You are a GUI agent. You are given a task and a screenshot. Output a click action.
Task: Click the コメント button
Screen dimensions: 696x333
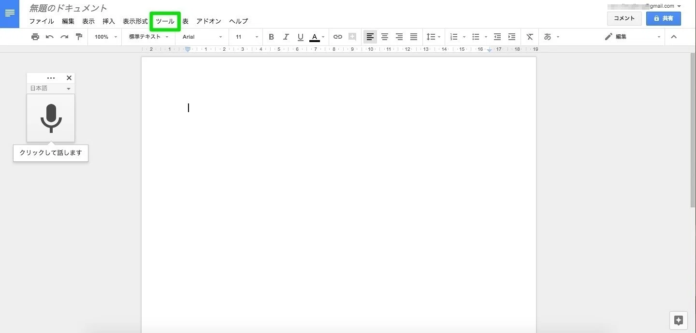[624, 18]
